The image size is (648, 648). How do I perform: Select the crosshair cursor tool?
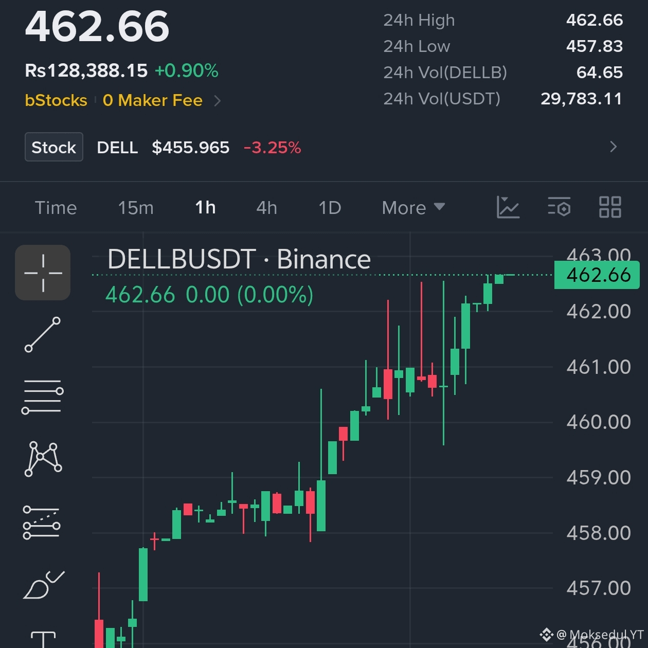click(x=43, y=273)
